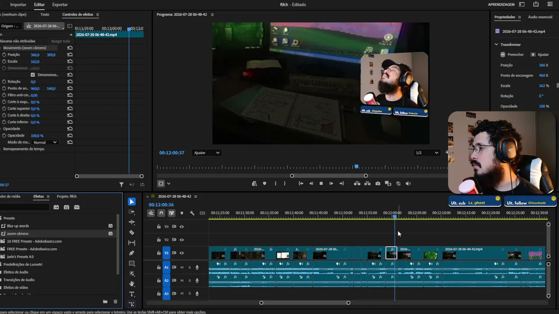Open the Ajustar zoom level dropdown
The width and height of the screenshot is (559, 314).
tap(207, 153)
